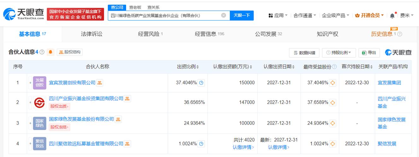The image size is (419, 157).
Task: Open notifications bell in top bar
Action: coord(392,15)
